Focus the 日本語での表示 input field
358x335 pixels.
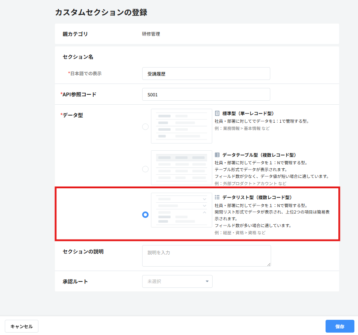(206, 74)
